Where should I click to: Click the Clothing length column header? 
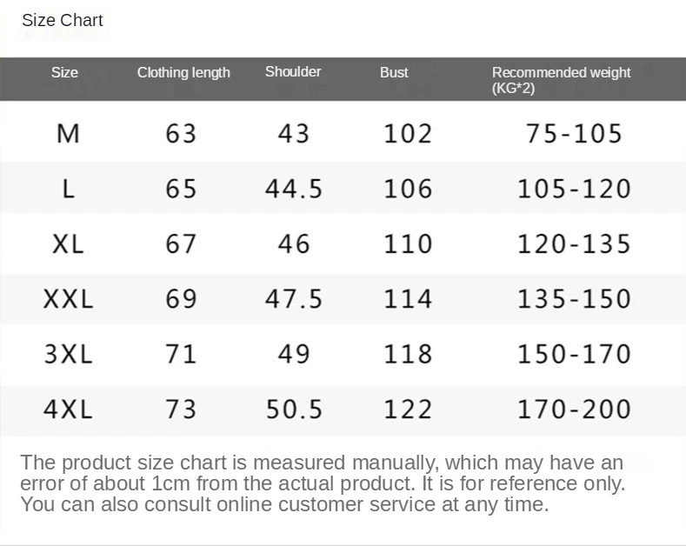click(183, 72)
